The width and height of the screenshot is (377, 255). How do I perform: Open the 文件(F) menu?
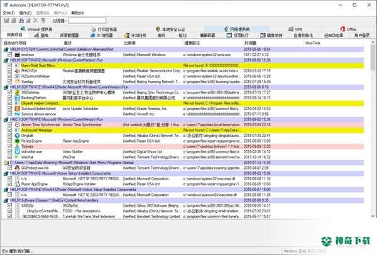(x=9, y=13)
